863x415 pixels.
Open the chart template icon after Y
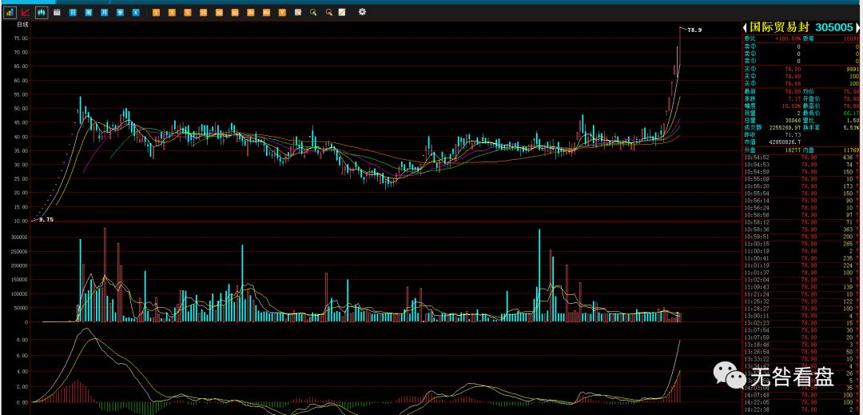tap(298, 12)
